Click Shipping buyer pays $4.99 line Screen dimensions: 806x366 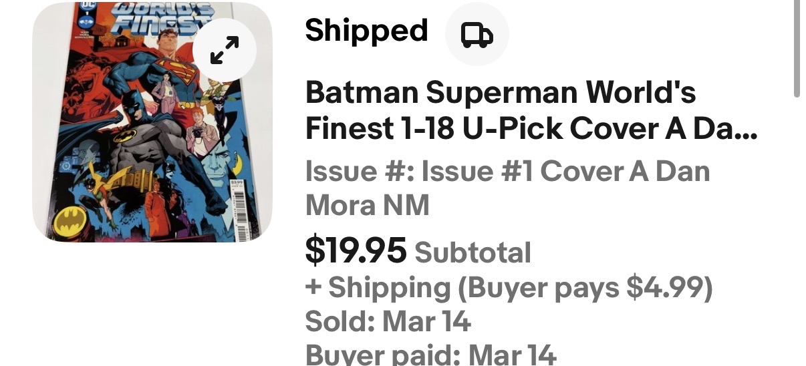click(x=509, y=288)
